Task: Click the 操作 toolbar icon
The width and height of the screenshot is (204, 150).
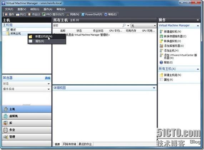Action: click(9, 14)
